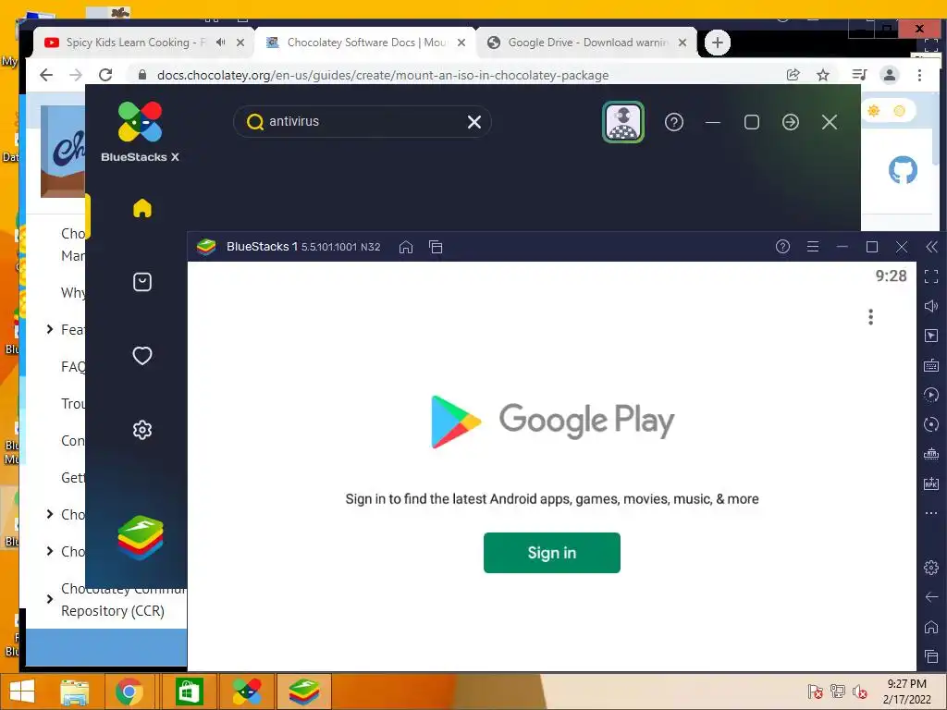Clear the antivirus search text

(474, 122)
